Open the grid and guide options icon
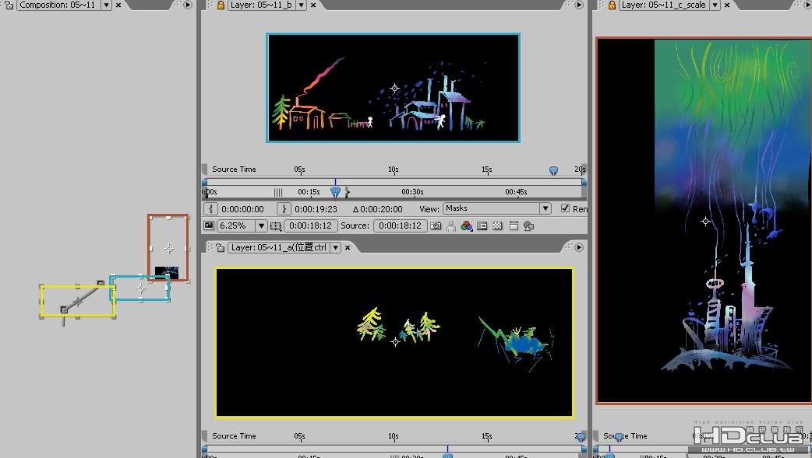The width and height of the screenshot is (812, 458). 276,226
